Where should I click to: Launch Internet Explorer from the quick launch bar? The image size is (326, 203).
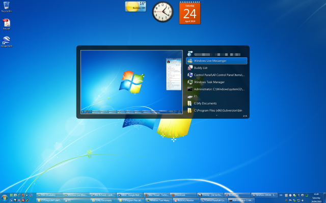[19, 195]
